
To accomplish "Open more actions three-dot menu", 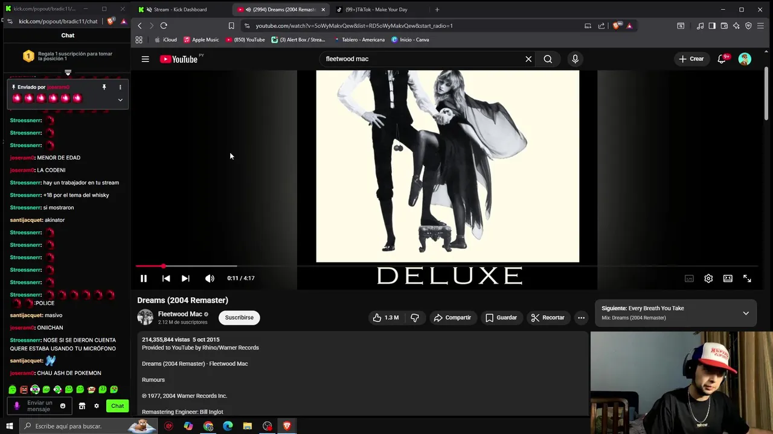I will (x=581, y=318).
